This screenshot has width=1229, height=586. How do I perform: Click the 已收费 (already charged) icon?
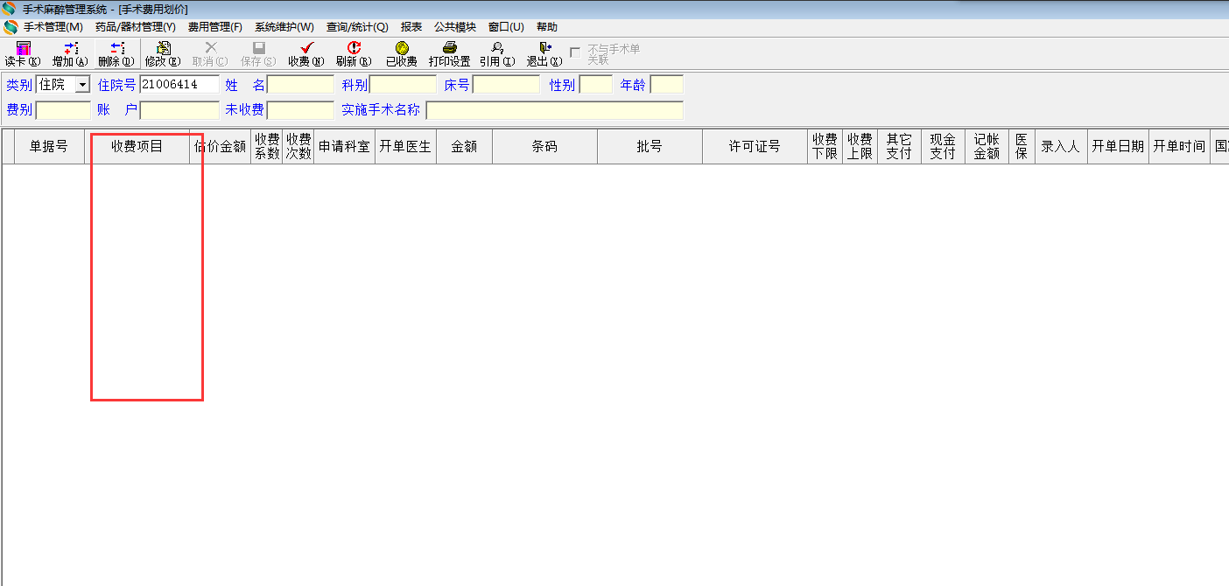(402, 48)
